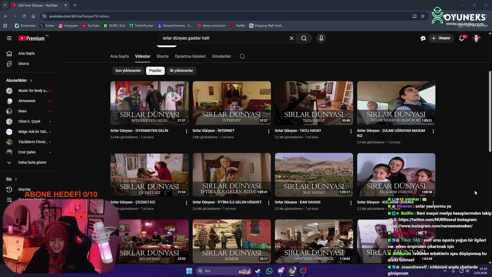492x277 pixels.
Task: Switch to the Gönderiler tab
Action: [221, 56]
